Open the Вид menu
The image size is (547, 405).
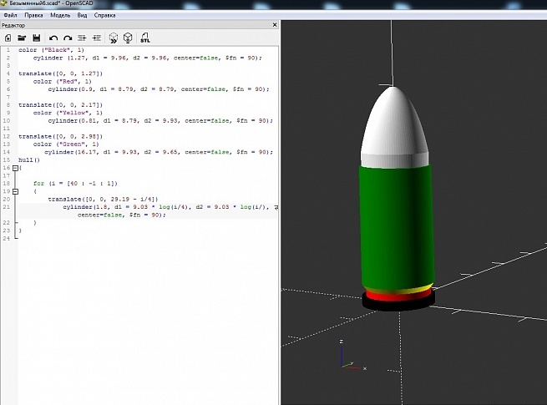82,15
